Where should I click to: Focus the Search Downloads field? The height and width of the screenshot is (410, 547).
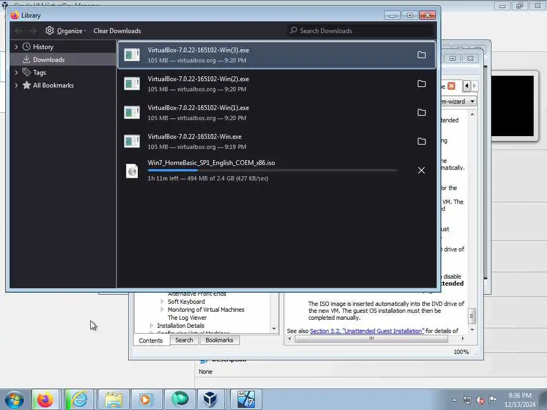tap(361, 30)
